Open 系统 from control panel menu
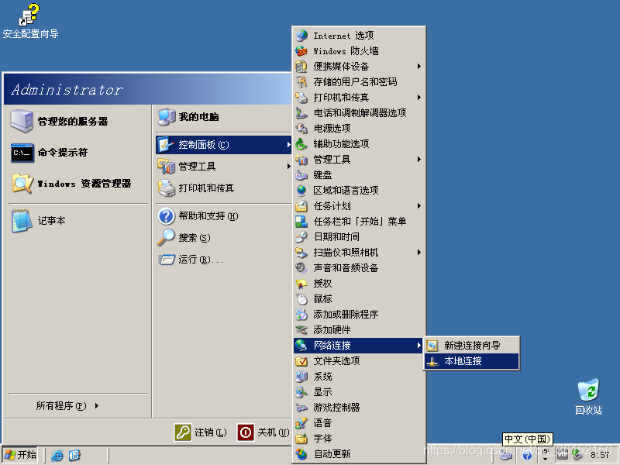620x465 pixels. (x=359, y=377)
